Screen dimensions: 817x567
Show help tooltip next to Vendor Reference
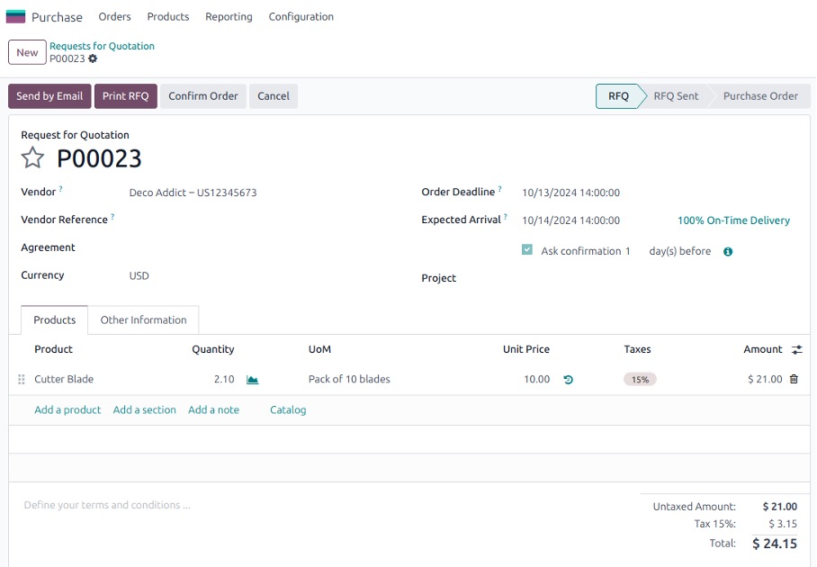pos(112,216)
